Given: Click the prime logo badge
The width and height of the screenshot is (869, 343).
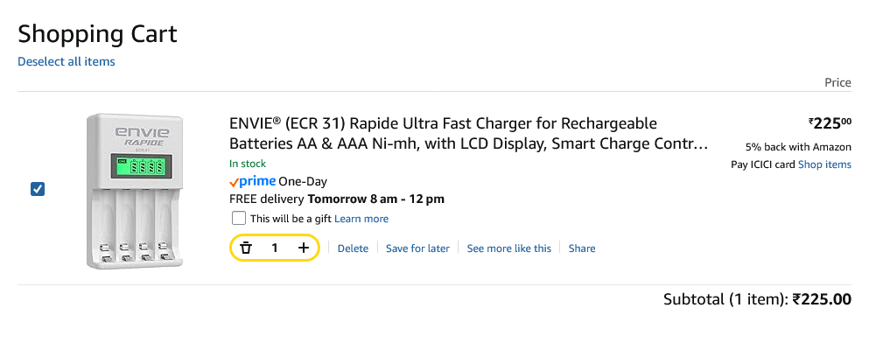Looking at the screenshot, I should coord(252,181).
